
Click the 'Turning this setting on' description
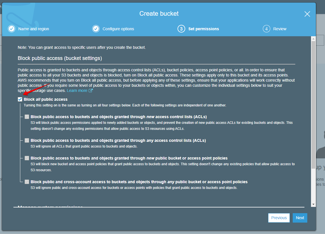[125, 105]
